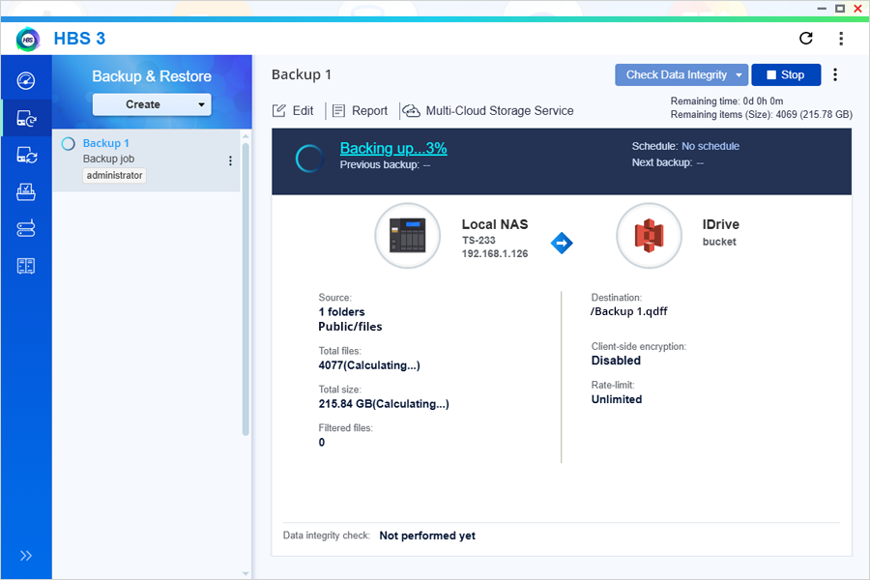Click the blue direction arrow icon

pyautogui.click(x=562, y=243)
